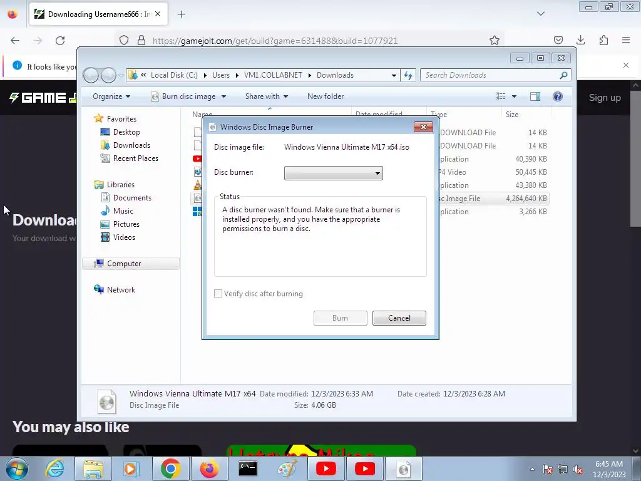Open a new Firefox tab

click(181, 14)
